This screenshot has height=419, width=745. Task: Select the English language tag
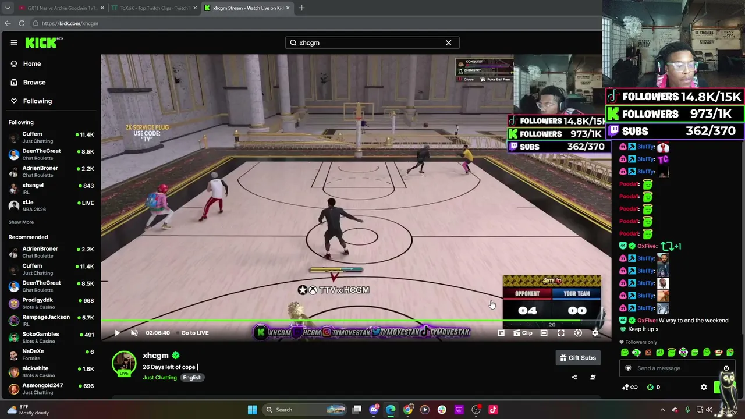pos(192,378)
